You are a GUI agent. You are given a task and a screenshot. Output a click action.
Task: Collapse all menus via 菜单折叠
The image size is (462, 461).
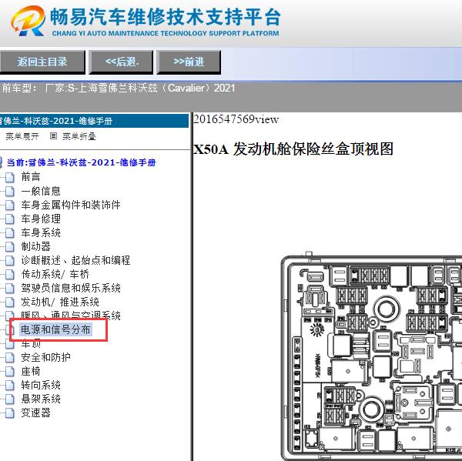79,136
